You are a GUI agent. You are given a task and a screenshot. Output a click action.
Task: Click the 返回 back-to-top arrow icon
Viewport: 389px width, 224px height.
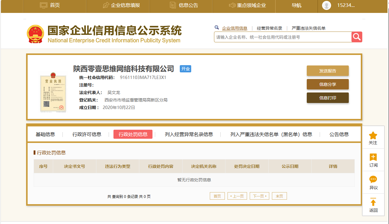click(x=373, y=202)
